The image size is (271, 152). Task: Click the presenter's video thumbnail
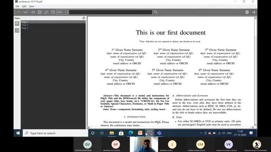[144, 144]
